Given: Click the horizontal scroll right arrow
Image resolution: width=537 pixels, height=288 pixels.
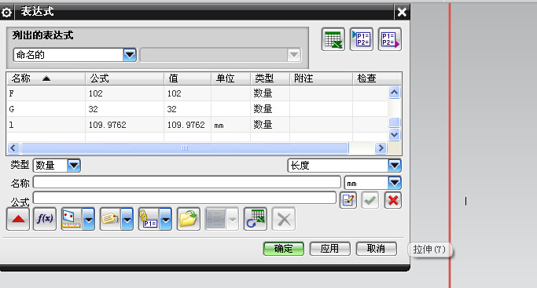Looking at the screenshot, I should (381, 148).
